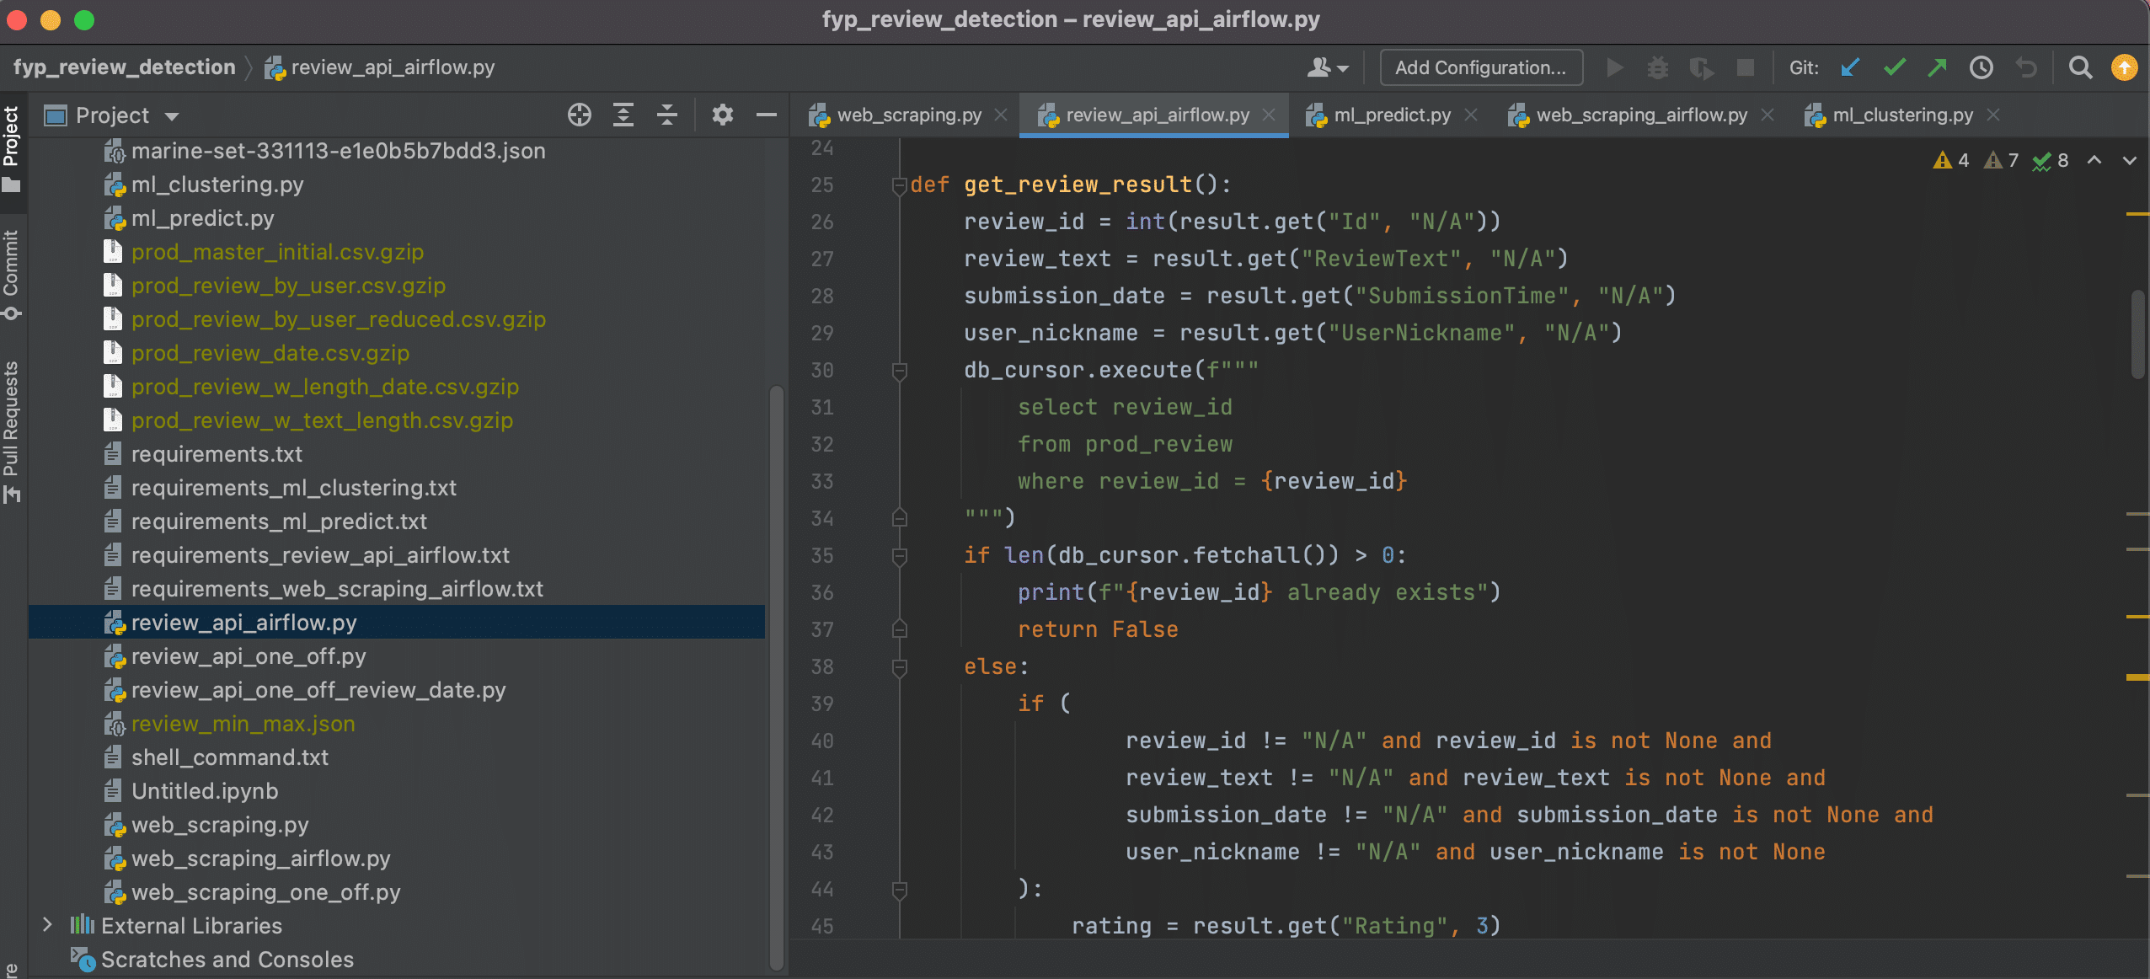Image resolution: width=2150 pixels, height=979 pixels.
Task: Close the web_scraping_airflow.py tab
Action: (1768, 115)
